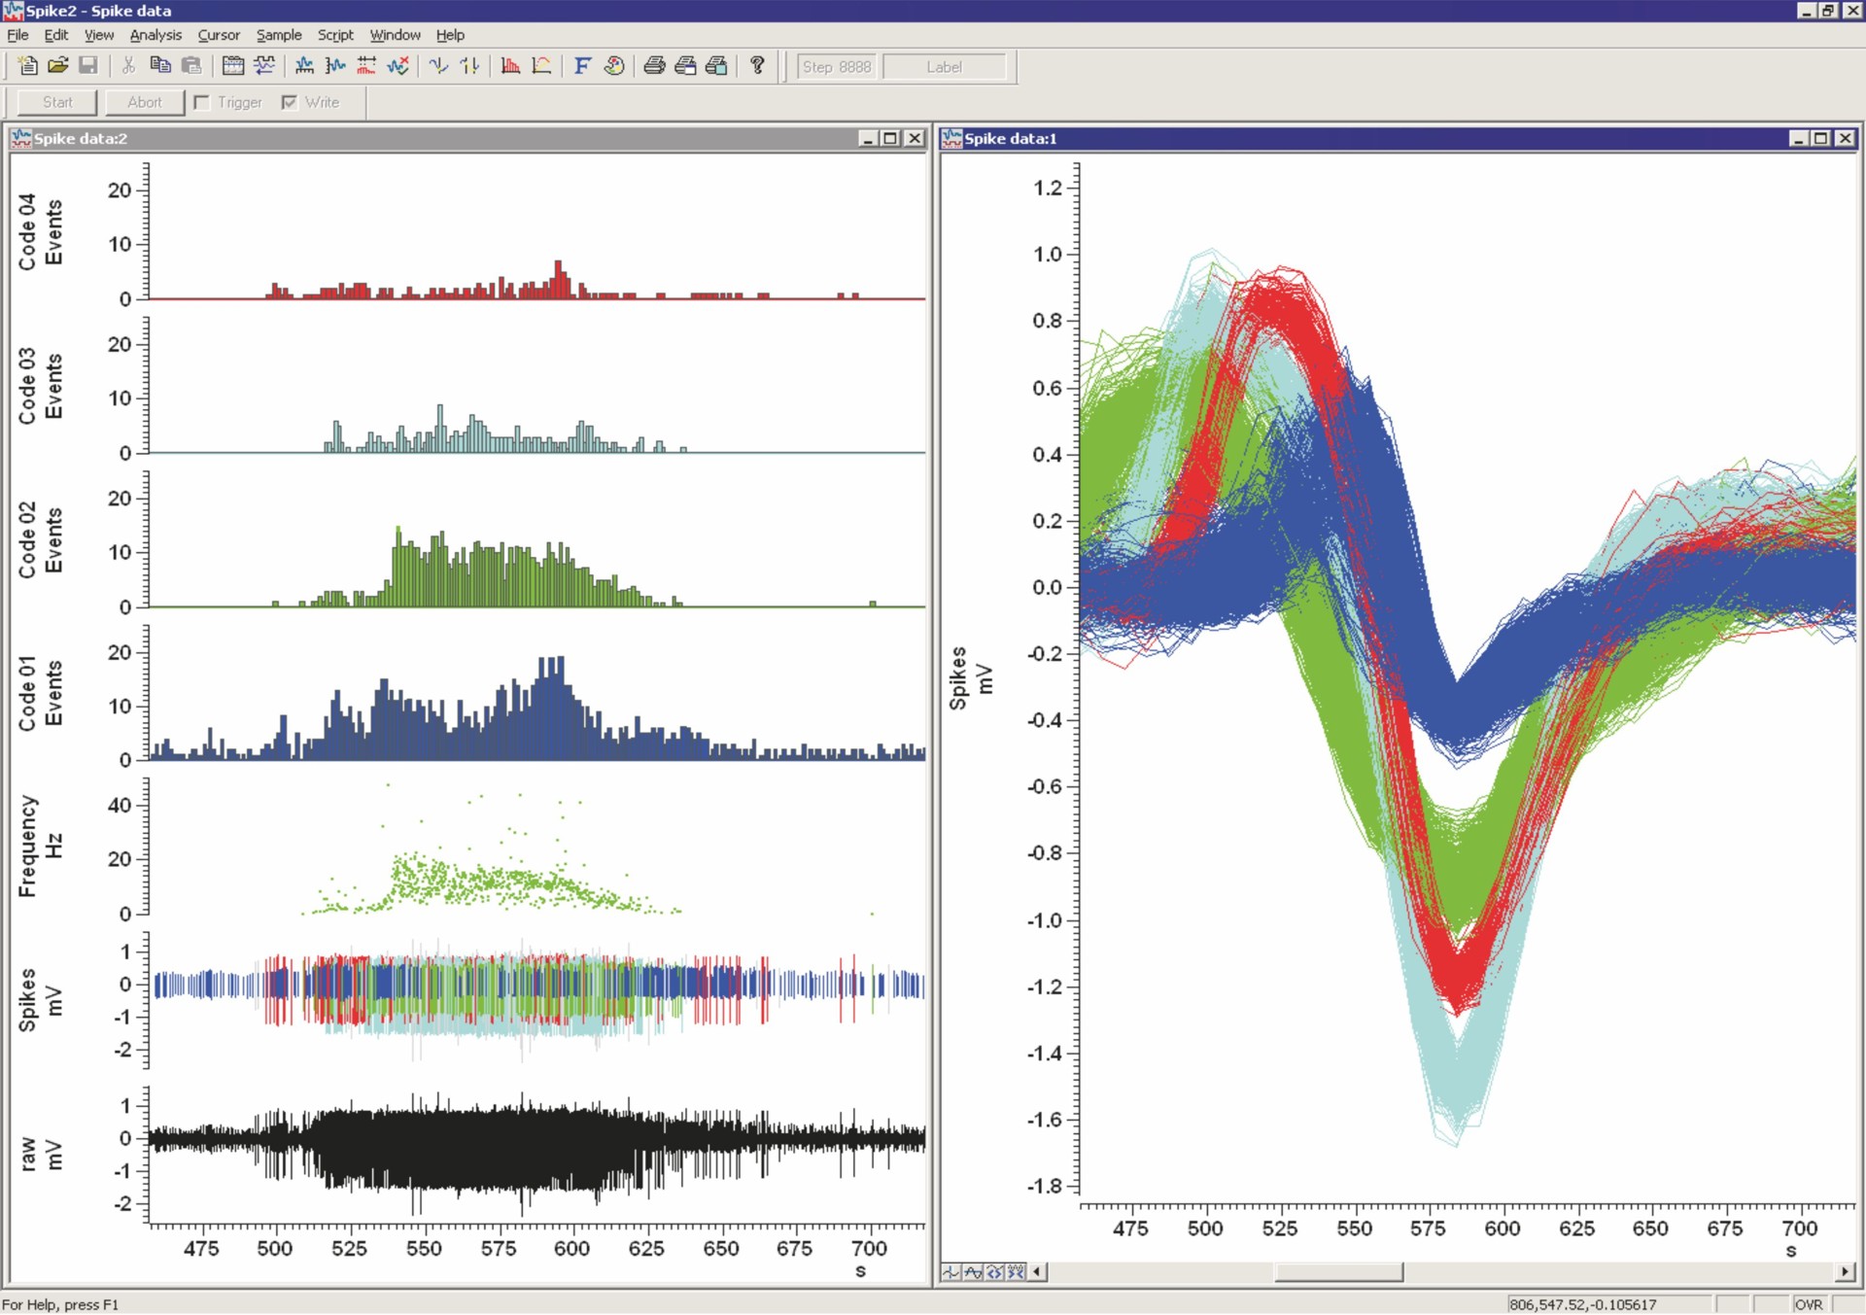Open the Cursor menu
This screenshot has height=1315, width=1866.
218,35
